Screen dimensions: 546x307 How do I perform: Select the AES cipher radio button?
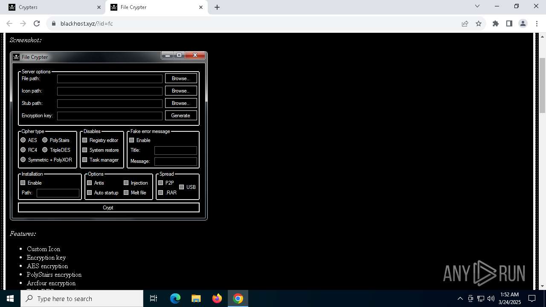(23, 140)
